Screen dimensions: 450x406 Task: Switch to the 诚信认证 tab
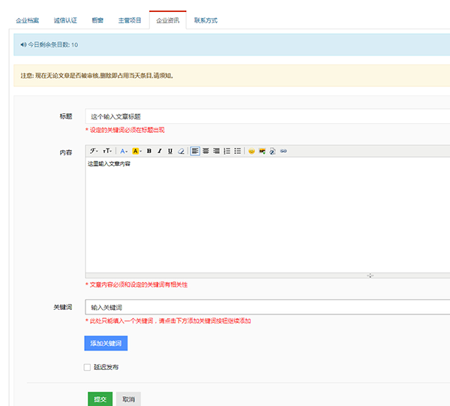pos(65,20)
